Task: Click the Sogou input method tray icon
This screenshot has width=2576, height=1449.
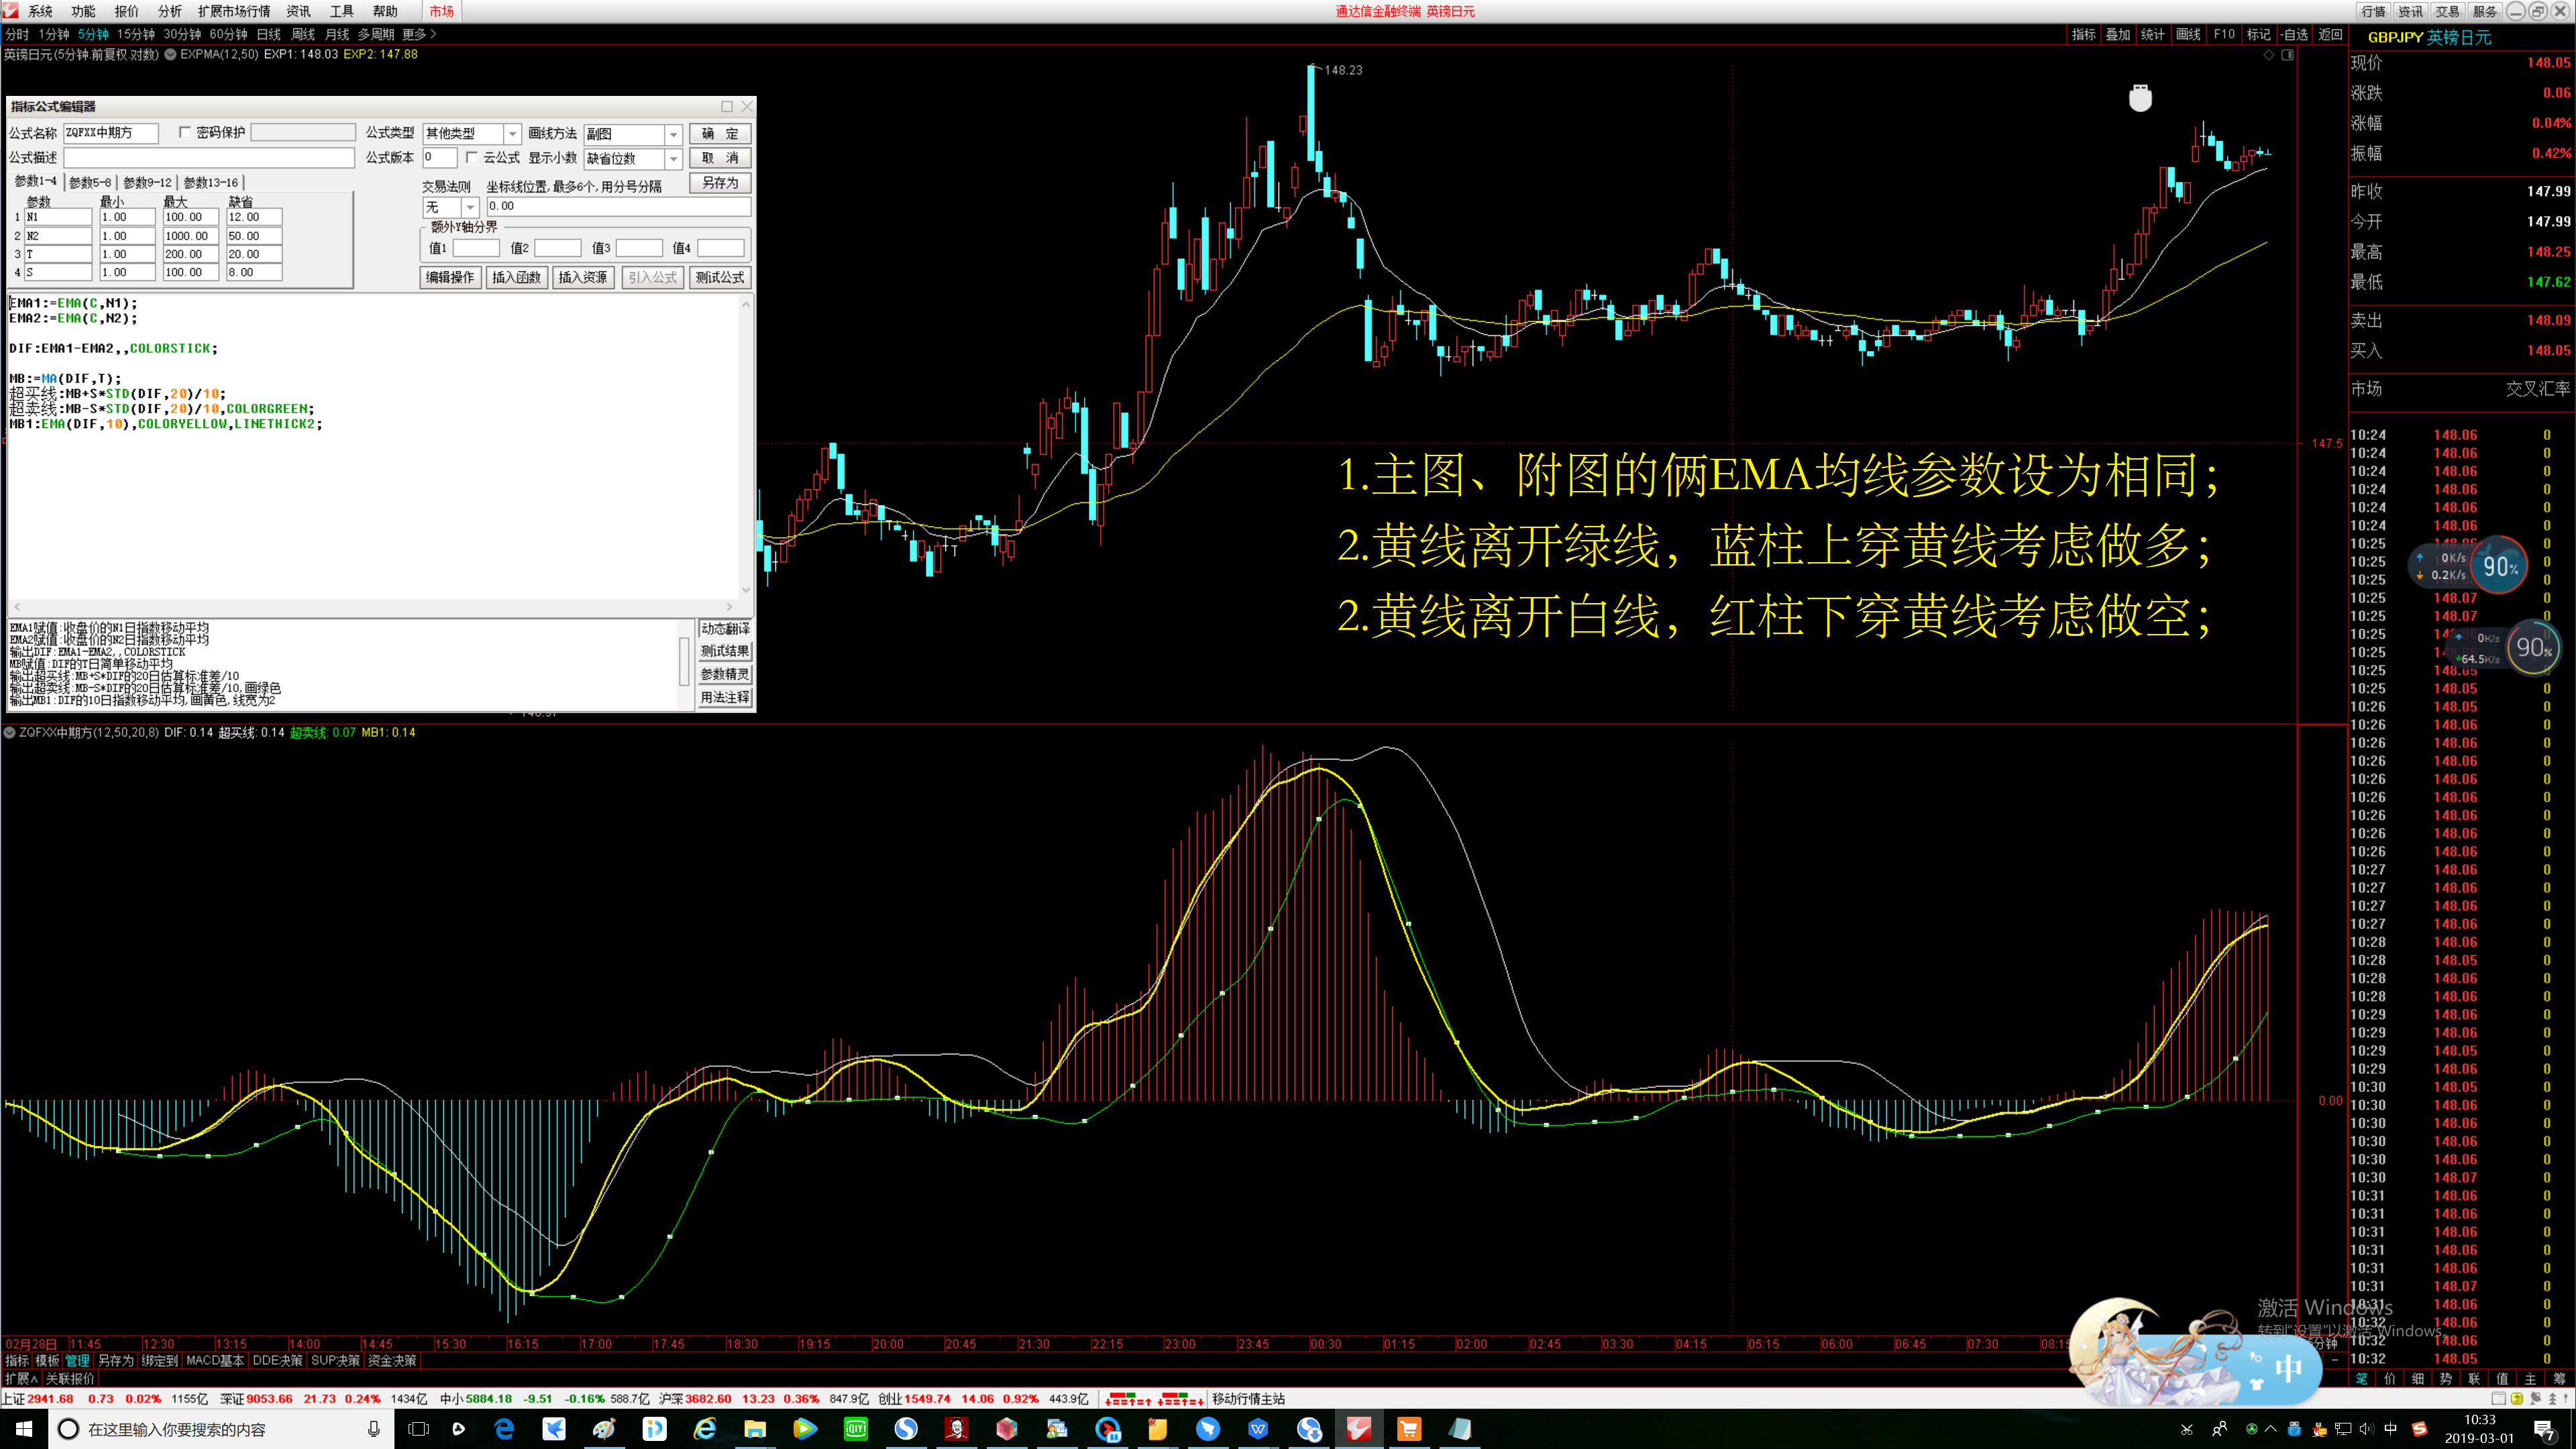Action: [x=2419, y=1429]
